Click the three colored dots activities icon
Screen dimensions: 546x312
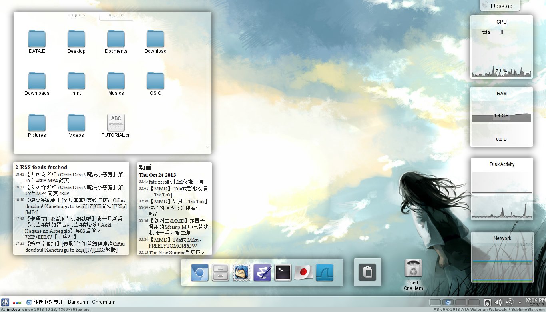point(17,303)
